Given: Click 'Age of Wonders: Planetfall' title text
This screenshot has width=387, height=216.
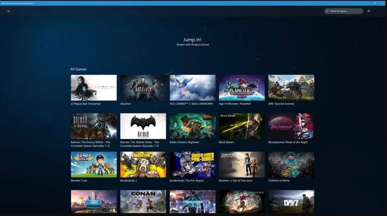Looking at the screenshot, I should pos(235,104).
